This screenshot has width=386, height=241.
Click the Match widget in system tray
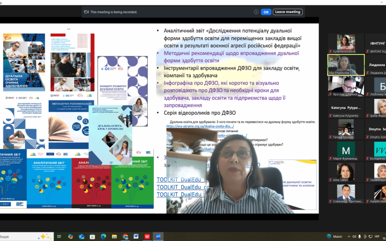(334, 237)
